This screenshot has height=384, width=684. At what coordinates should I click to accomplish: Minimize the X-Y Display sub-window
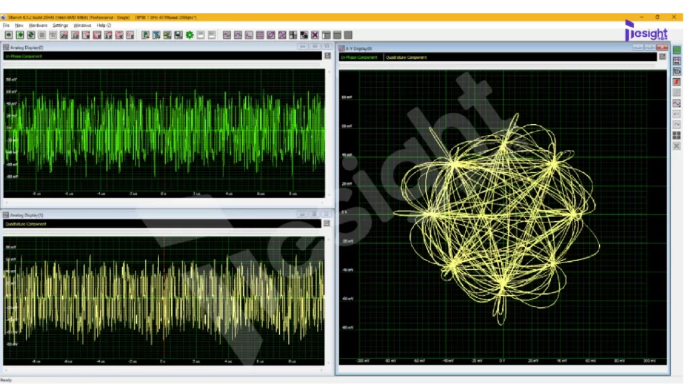tap(638, 47)
